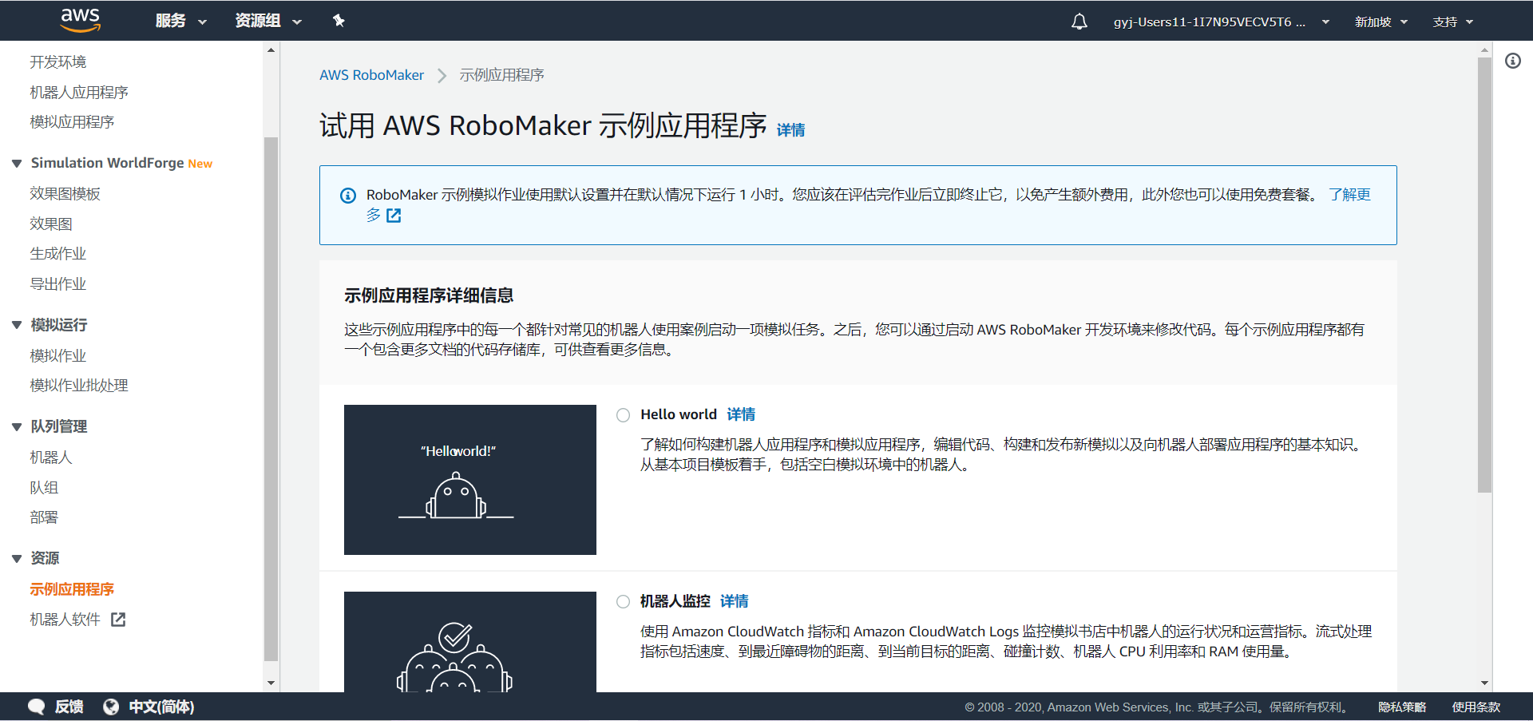
Task: Collapse the 队列管理 section
Action: click(17, 427)
